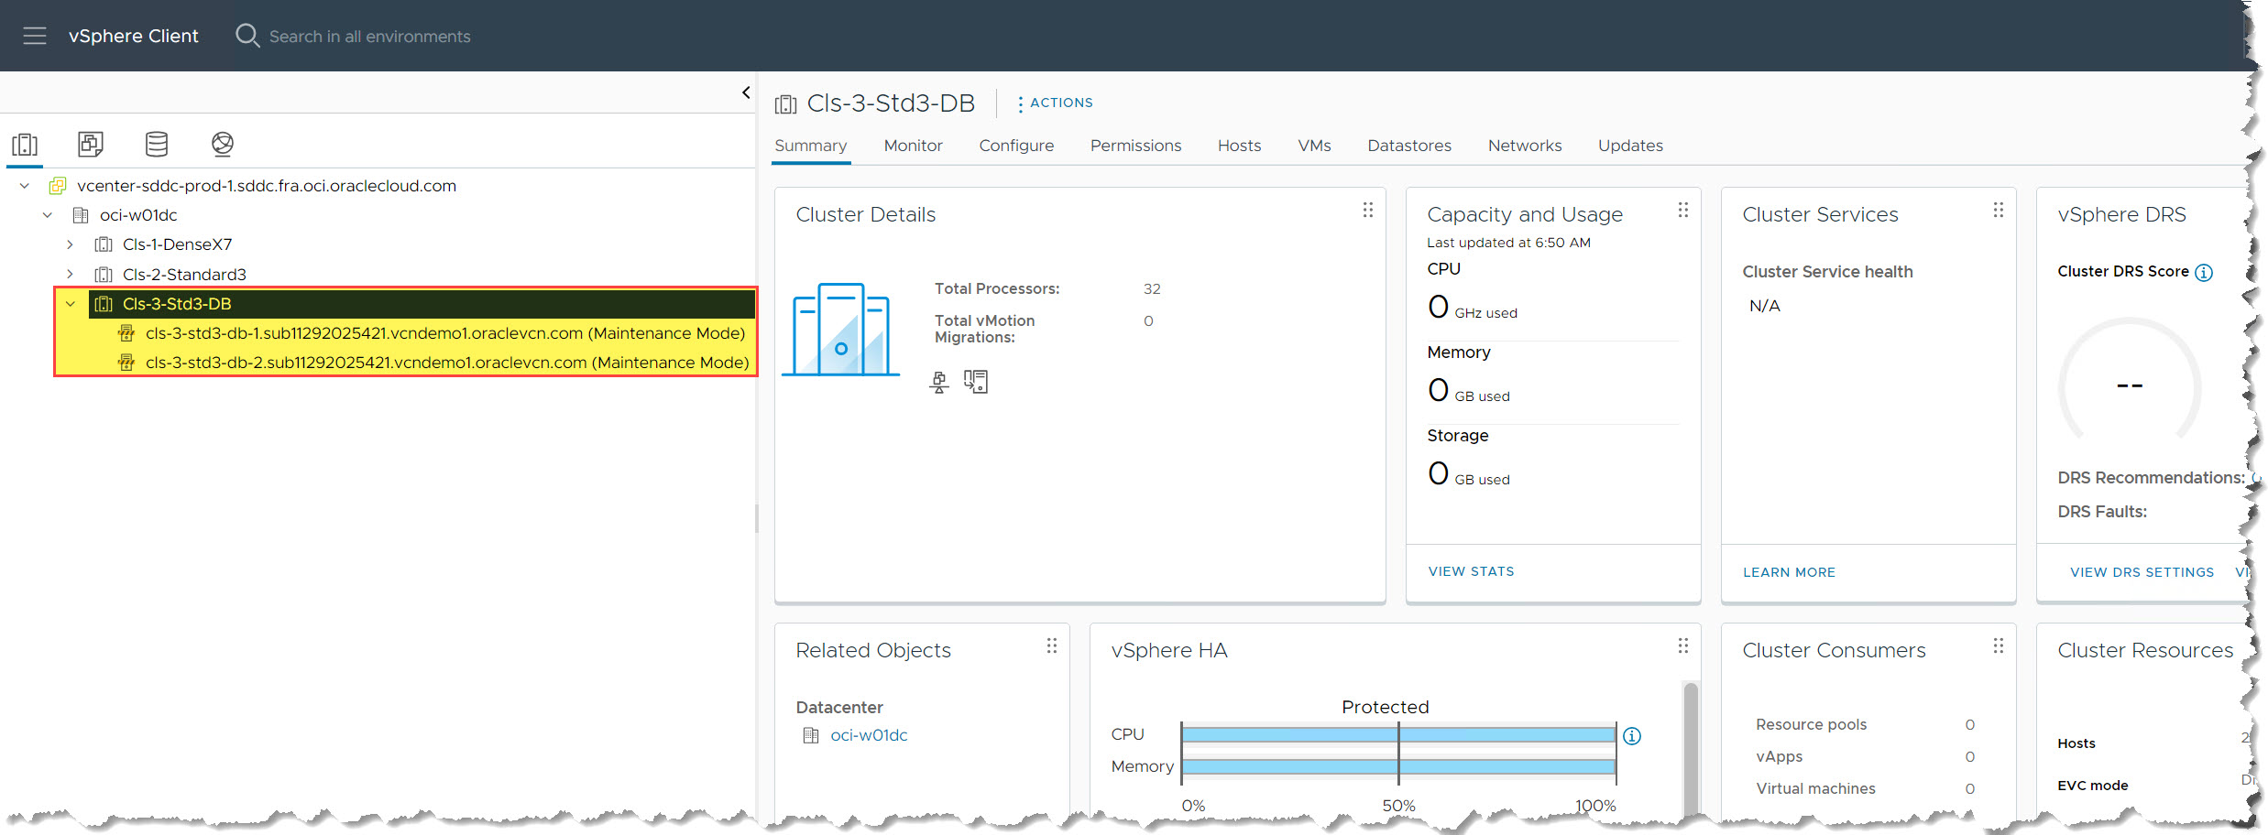Expand the Cls-1-DenseX7 cluster node
This screenshot has height=835, width=2268.
pyautogui.click(x=70, y=244)
